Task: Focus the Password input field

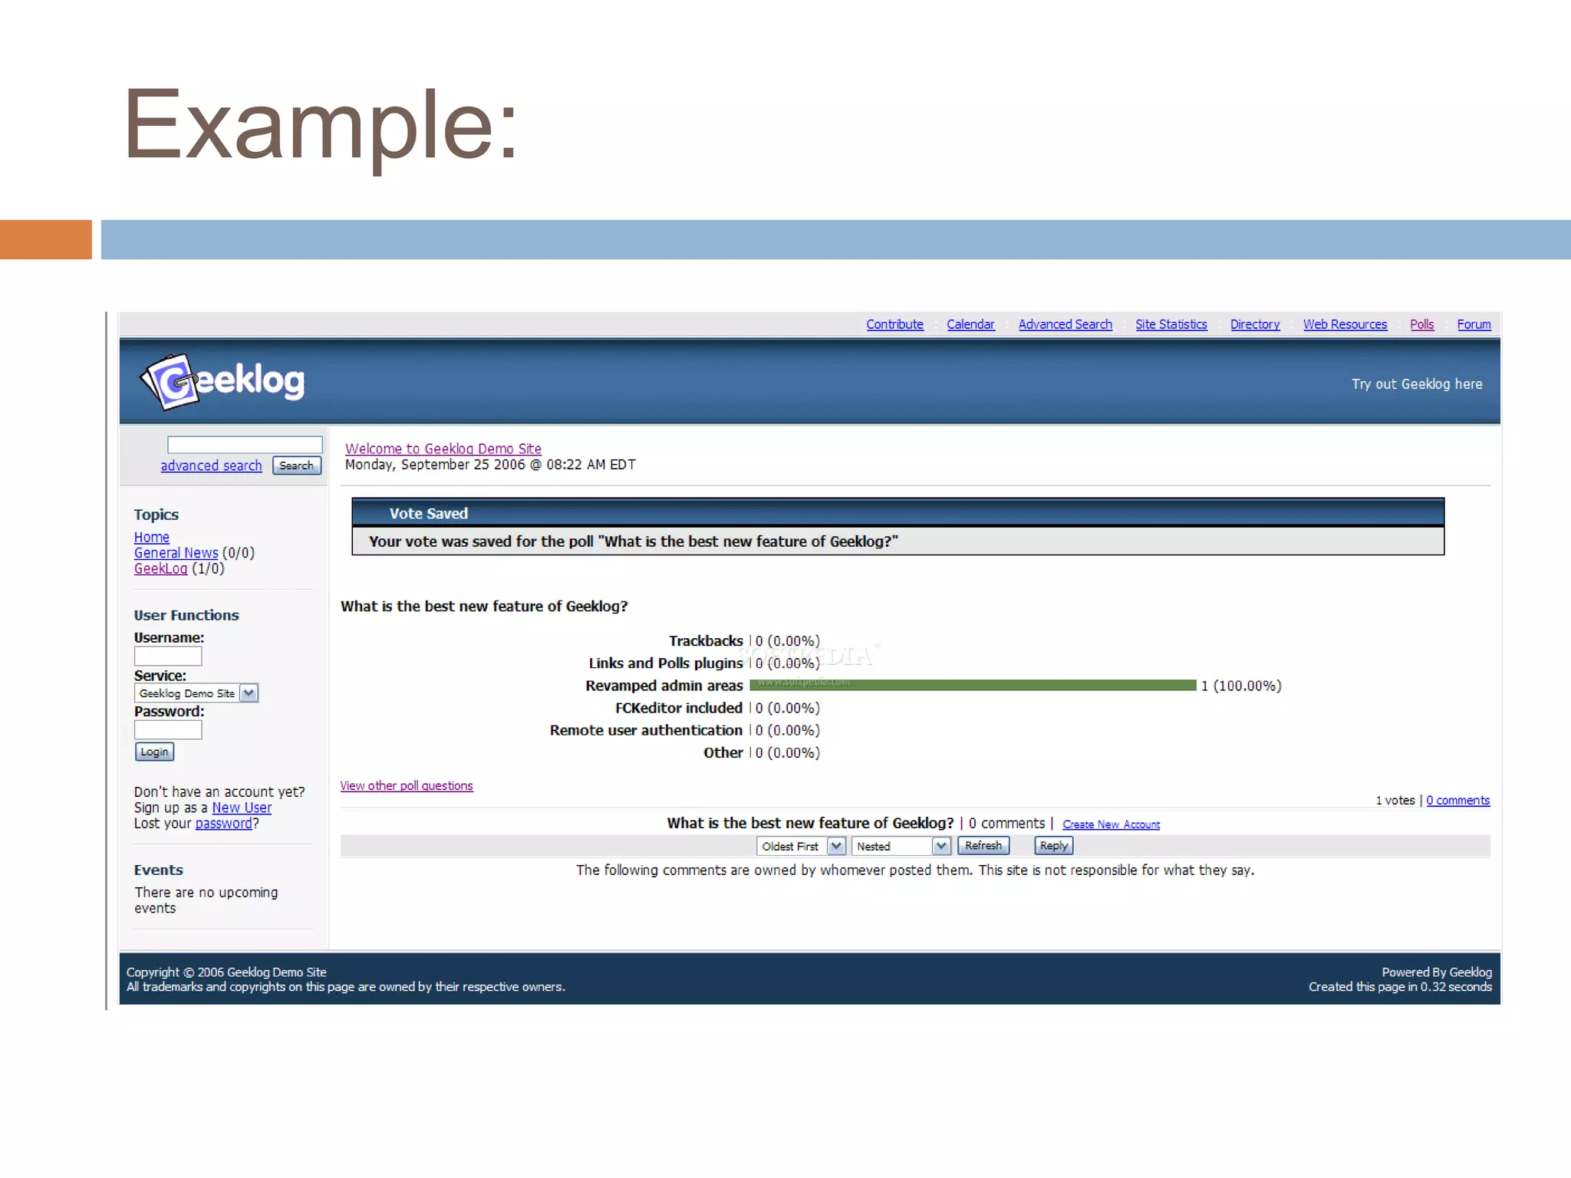Action: pyautogui.click(x=168, y=730)
